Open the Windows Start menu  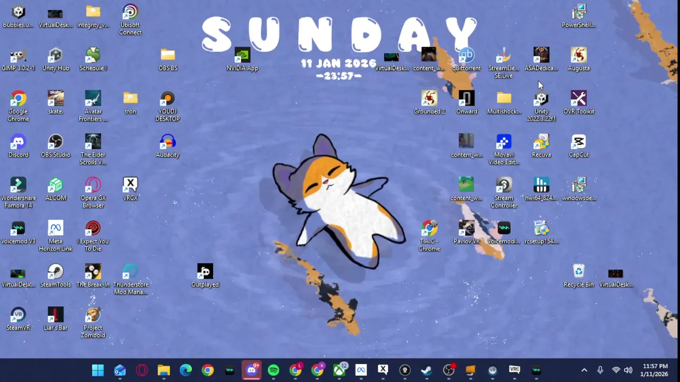[x=98, y=370]
